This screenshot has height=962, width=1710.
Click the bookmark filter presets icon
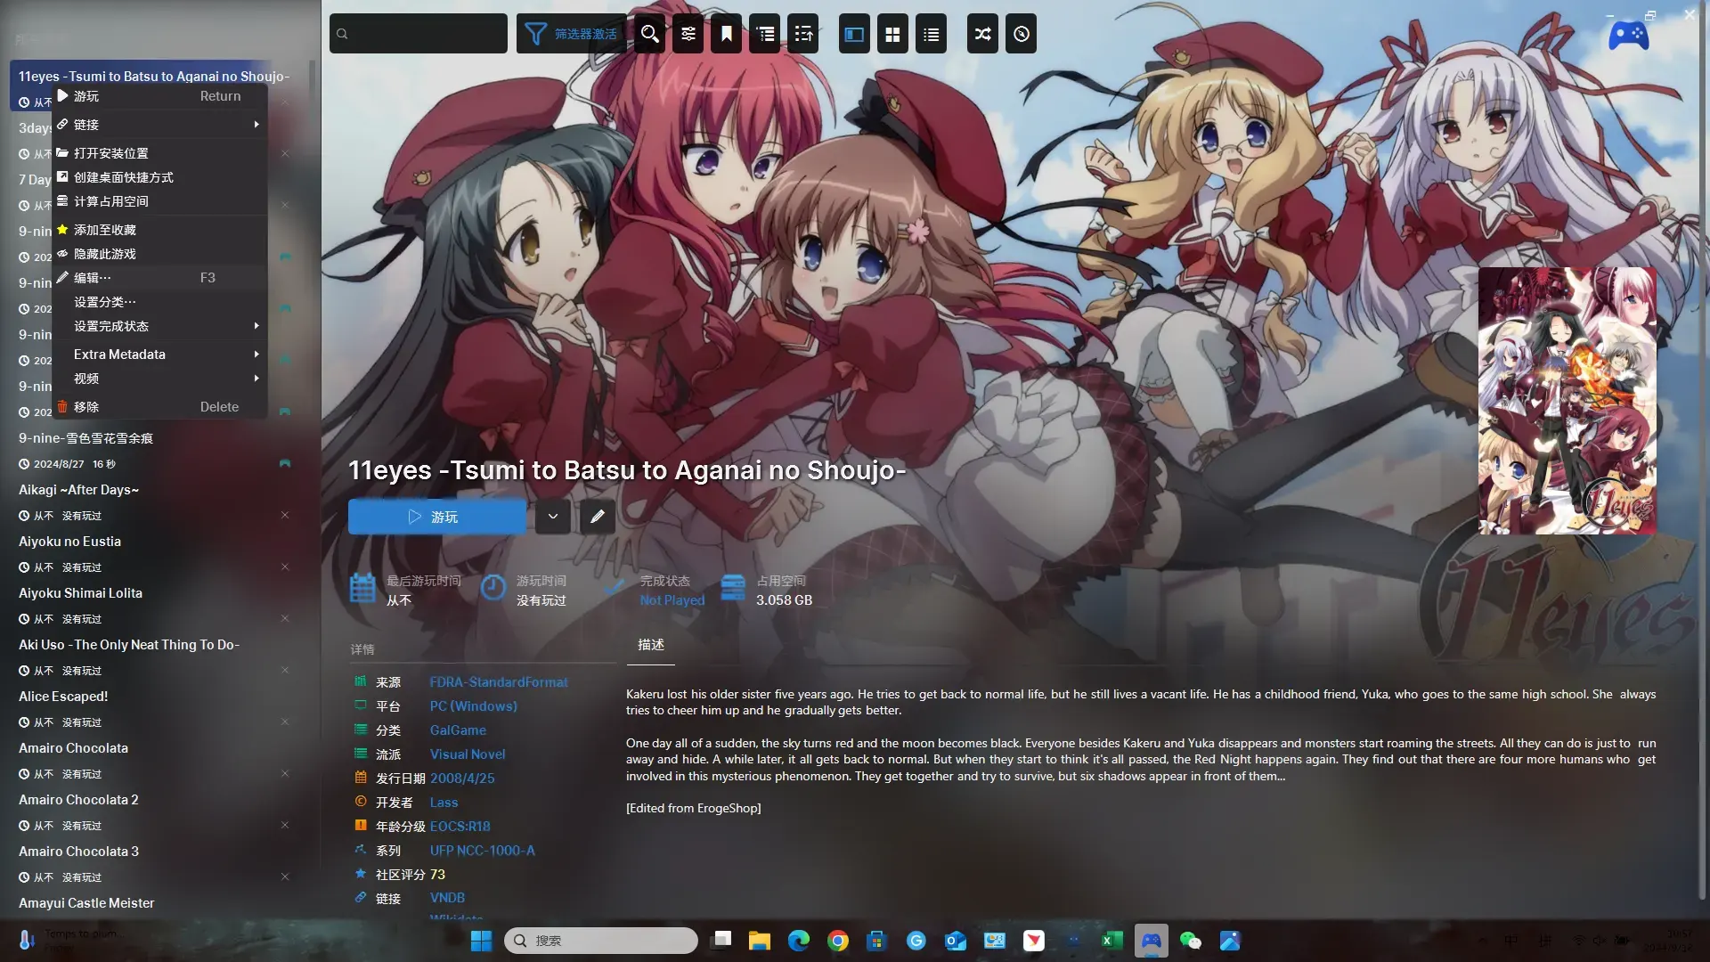pyautogui.click(x=727, y=34)
